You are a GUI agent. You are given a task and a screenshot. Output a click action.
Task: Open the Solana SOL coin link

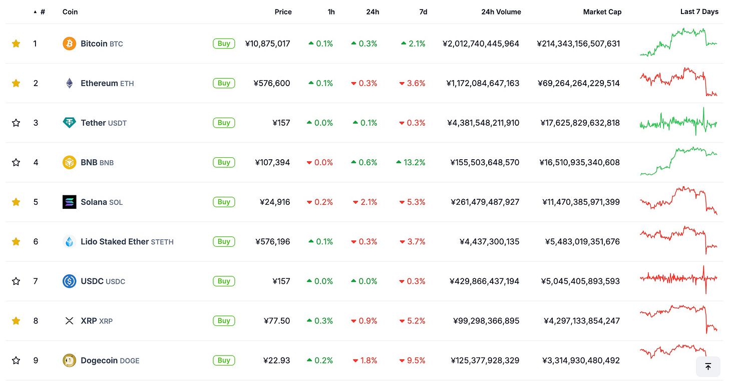click(x=102, y=202)
